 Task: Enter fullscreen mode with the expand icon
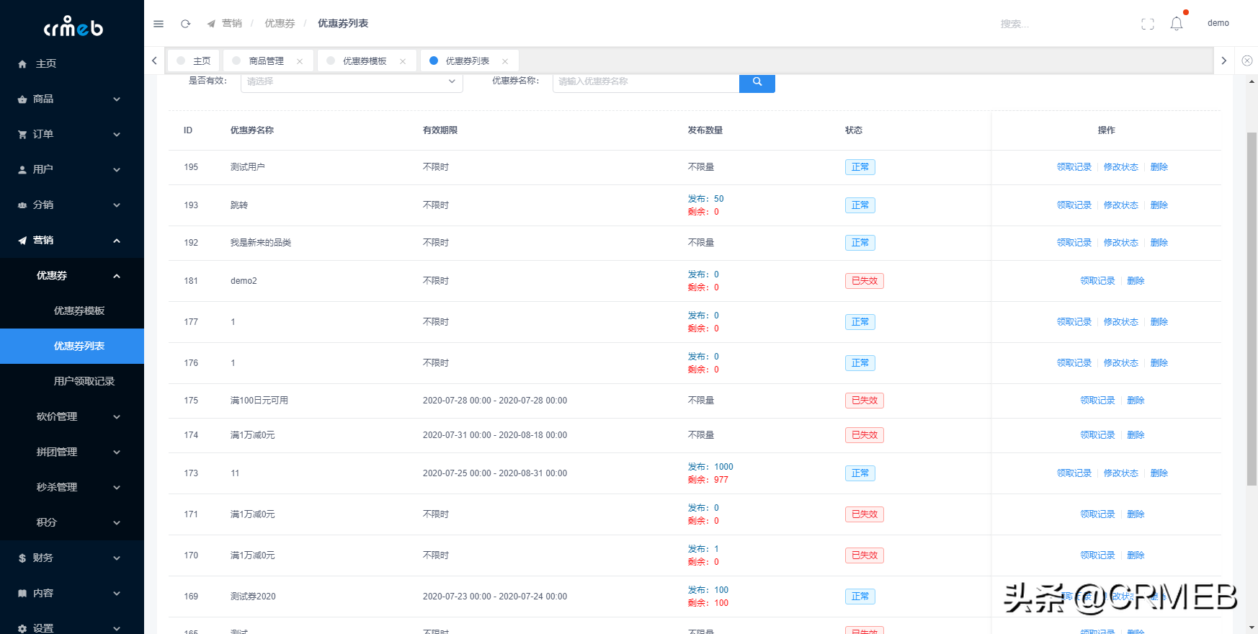tap(1148, 24)
